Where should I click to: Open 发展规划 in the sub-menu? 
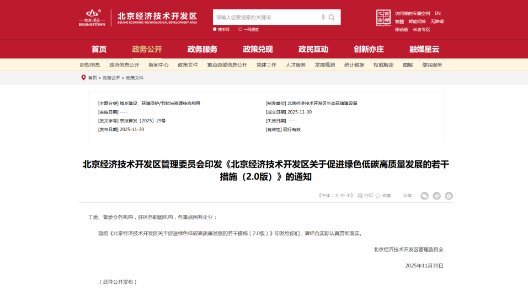coord(325,65)
